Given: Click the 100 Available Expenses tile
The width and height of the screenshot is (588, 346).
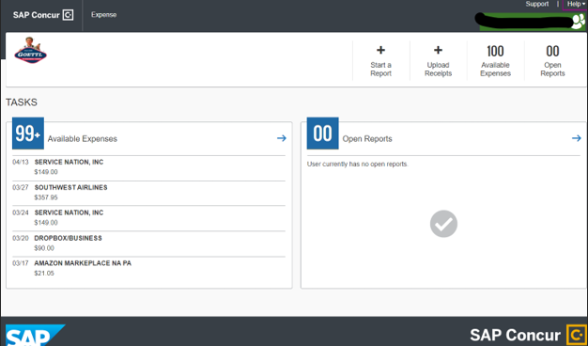Looking at the screenshot, I should pos(495,61).
